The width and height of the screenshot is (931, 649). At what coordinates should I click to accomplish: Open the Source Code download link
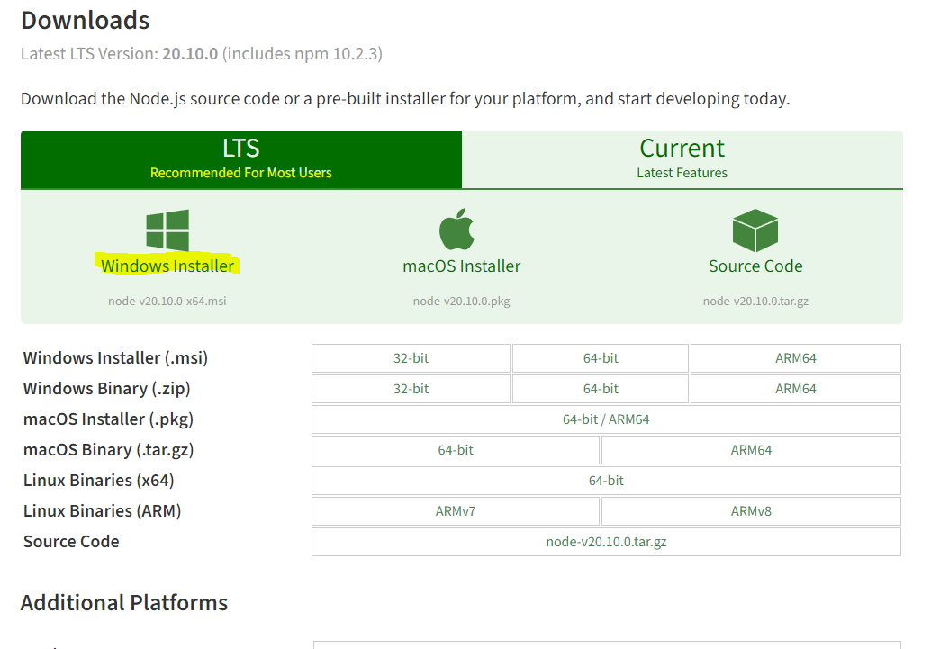[x=755, y=266]
